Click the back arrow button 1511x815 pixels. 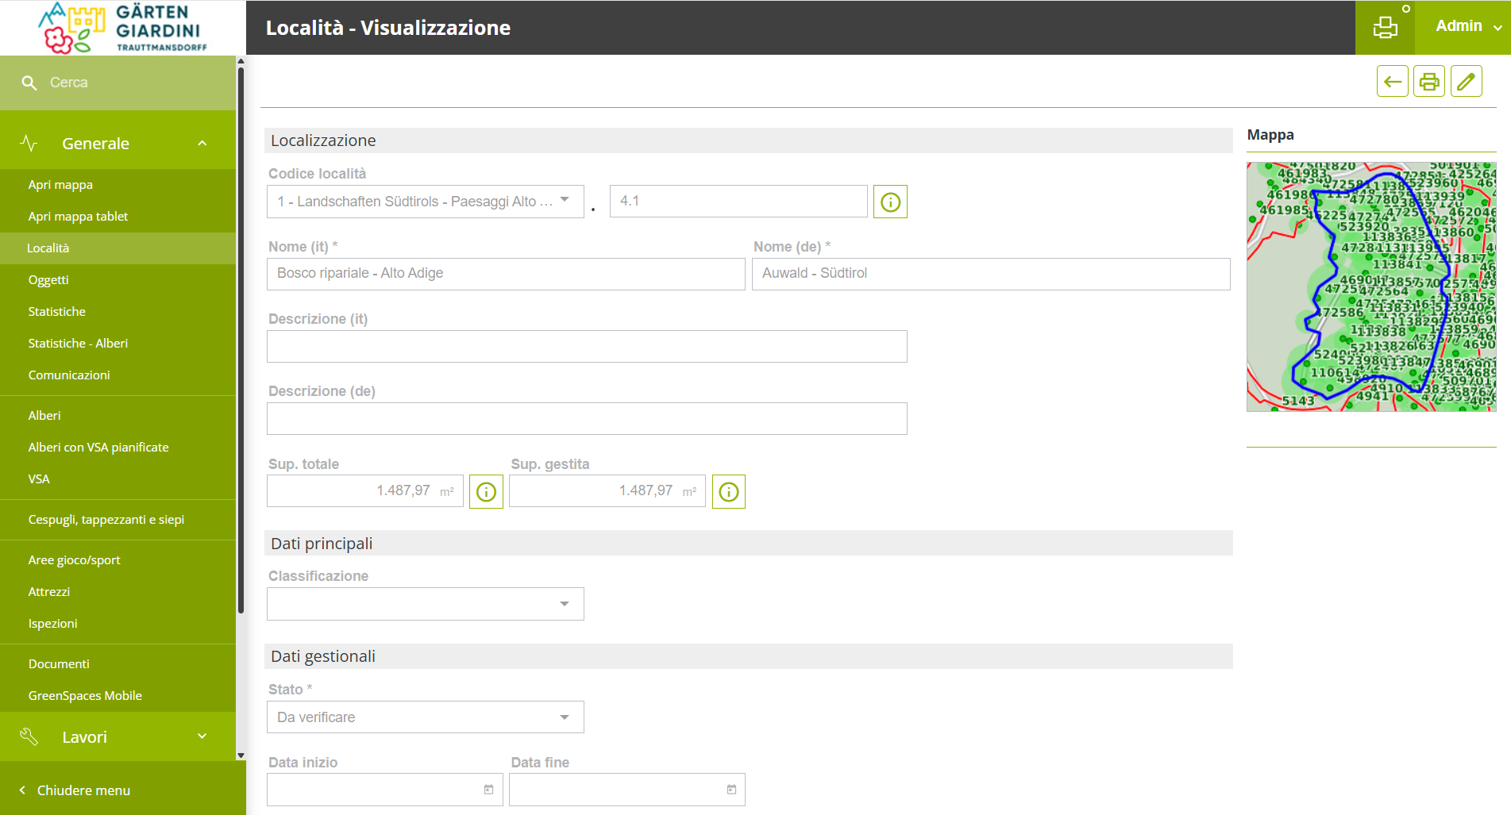click(x=1392, y=81)
